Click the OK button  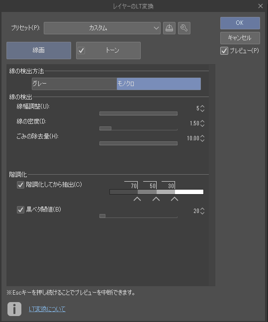click(x=240, y=23)
